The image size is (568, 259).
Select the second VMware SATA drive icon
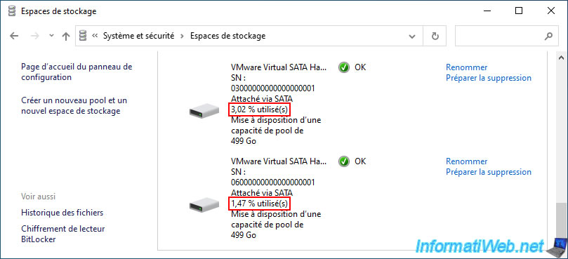tap(204, 205)
